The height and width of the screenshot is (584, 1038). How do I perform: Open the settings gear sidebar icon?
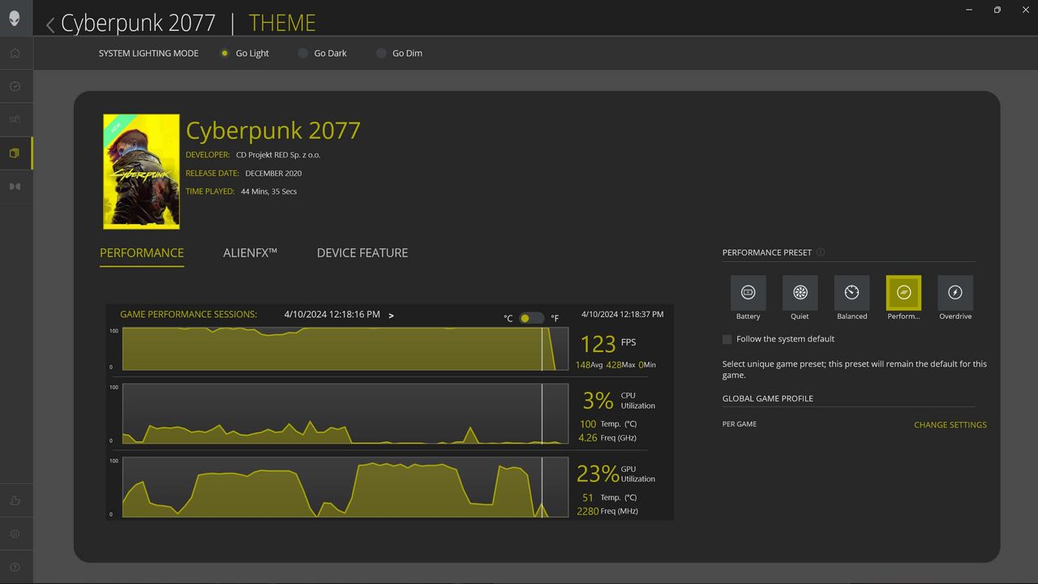point(15,534)
